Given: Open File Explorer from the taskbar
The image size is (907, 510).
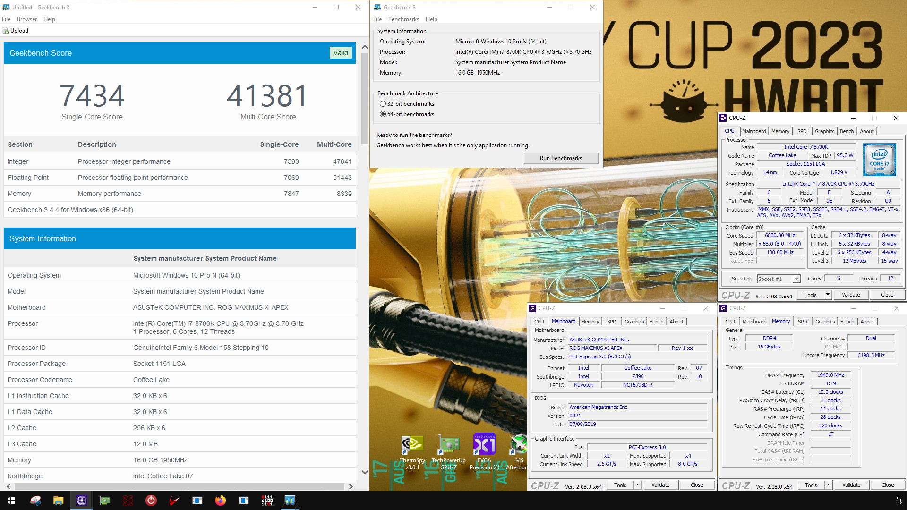Looking at the screenshot, I should 59,501.
